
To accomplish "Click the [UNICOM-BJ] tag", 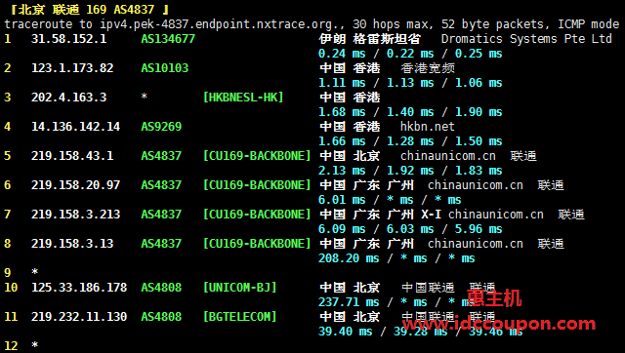I will click(x=240, y=288).
